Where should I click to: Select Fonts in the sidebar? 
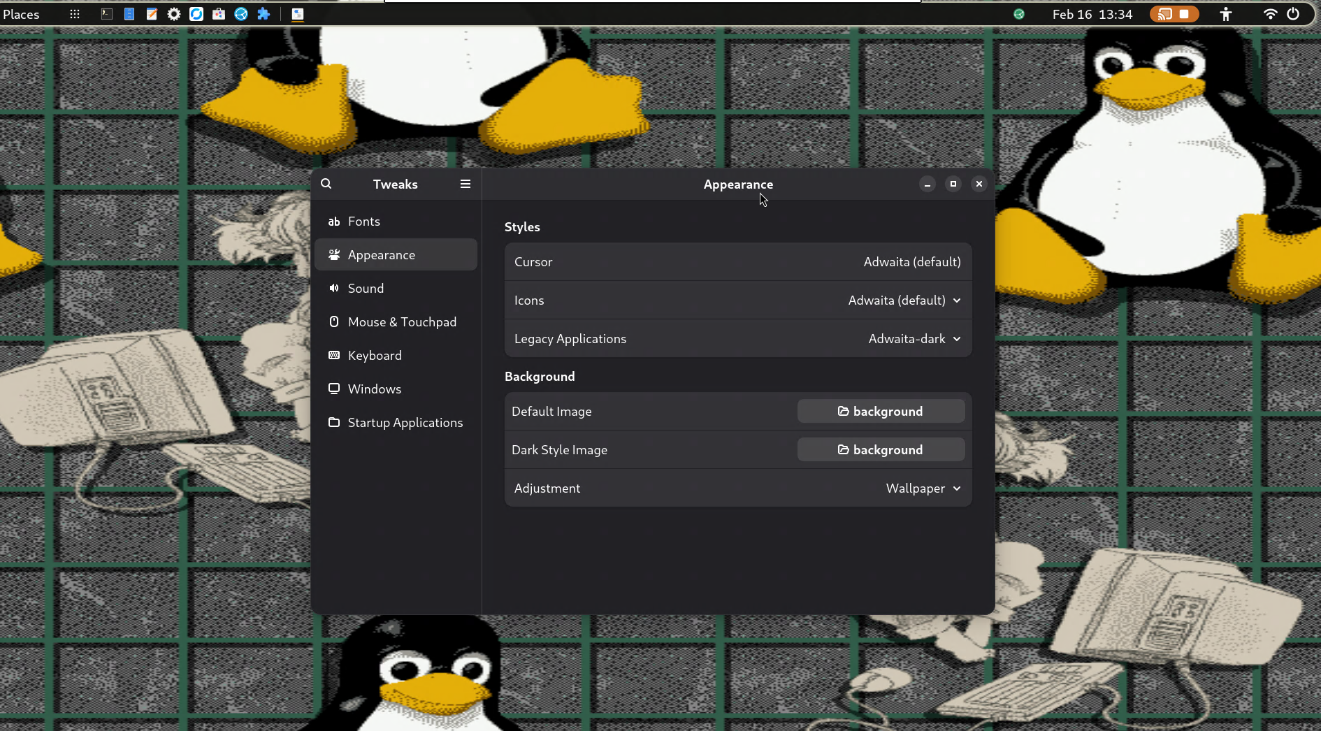[x=396, y=222]
